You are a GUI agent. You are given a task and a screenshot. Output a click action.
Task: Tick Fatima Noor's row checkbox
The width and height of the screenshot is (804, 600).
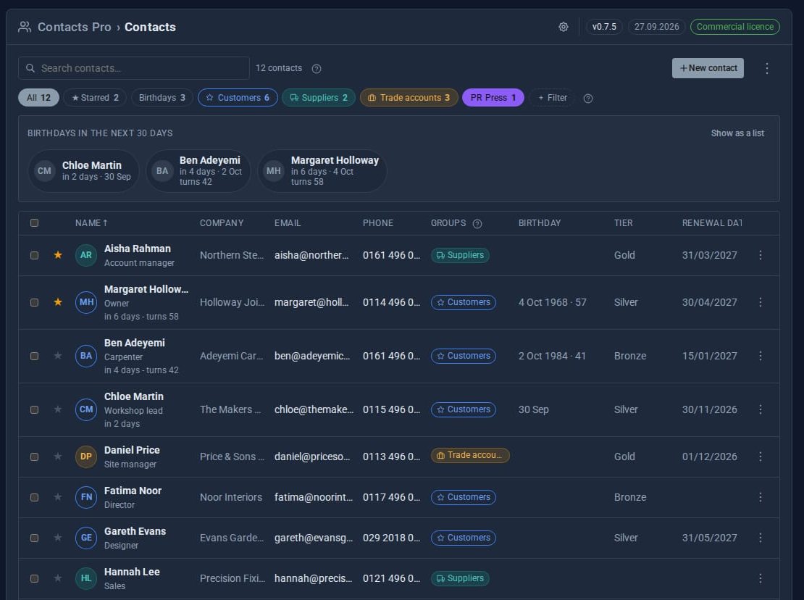click(34, 497)
